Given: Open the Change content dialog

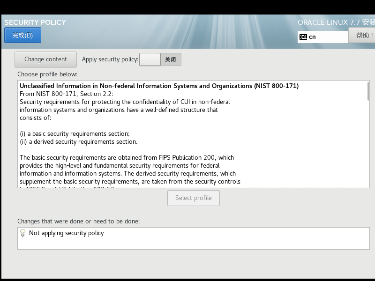Looking at the screenshot, I should coord(45,59).
